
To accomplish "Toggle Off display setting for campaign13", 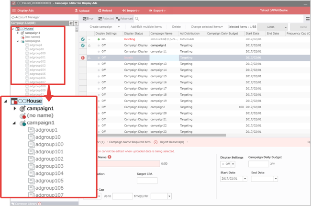I will [102, 64].
